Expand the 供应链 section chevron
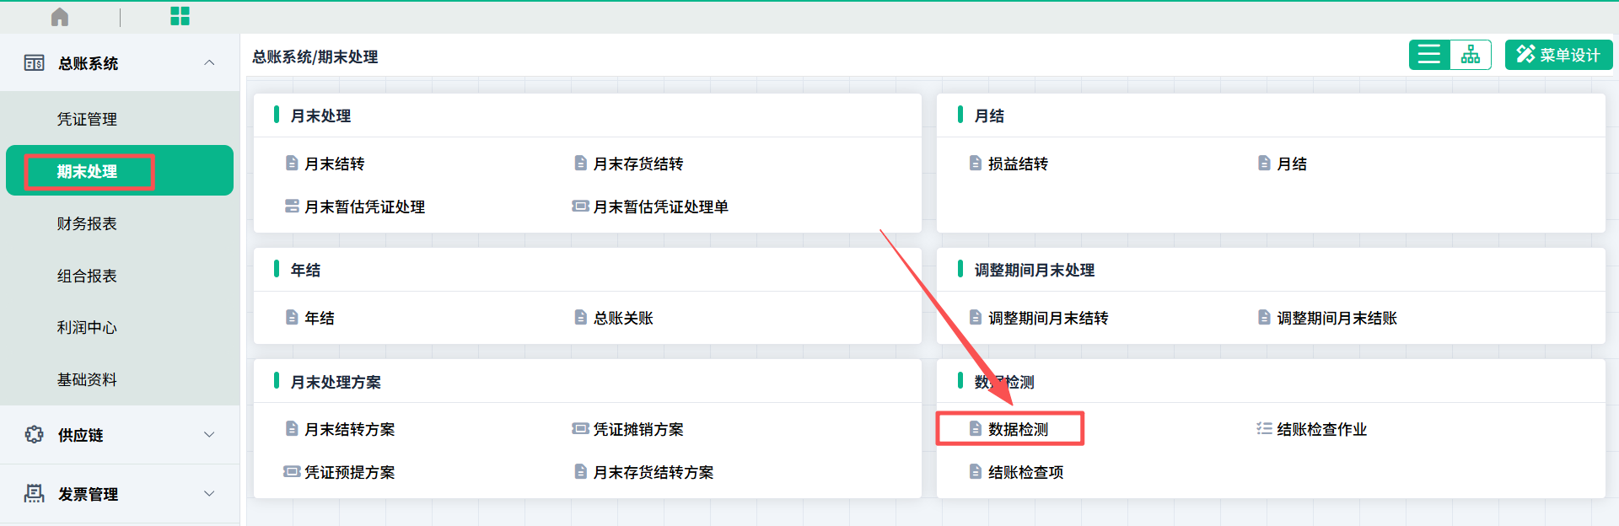 pyautogui.click(x=209, y=435)
